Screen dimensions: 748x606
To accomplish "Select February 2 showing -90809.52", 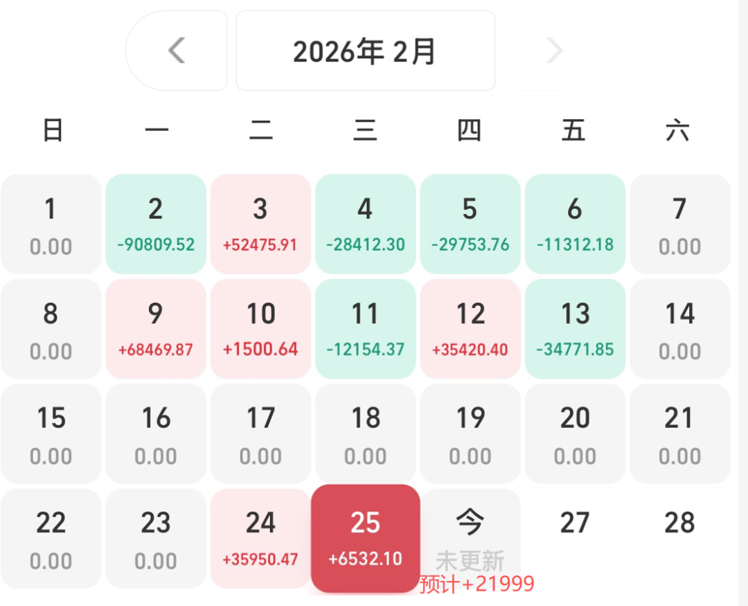I will coord(156,224).
